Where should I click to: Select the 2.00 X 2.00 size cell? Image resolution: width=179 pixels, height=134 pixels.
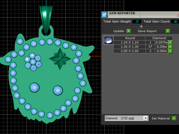click(129, 51)
